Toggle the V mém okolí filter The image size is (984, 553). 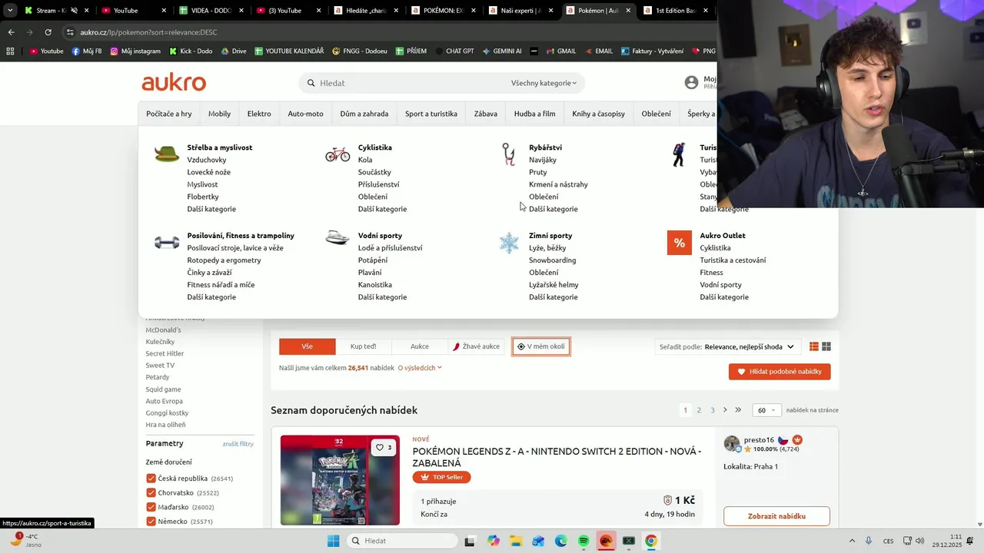click(x=541, y=346)
